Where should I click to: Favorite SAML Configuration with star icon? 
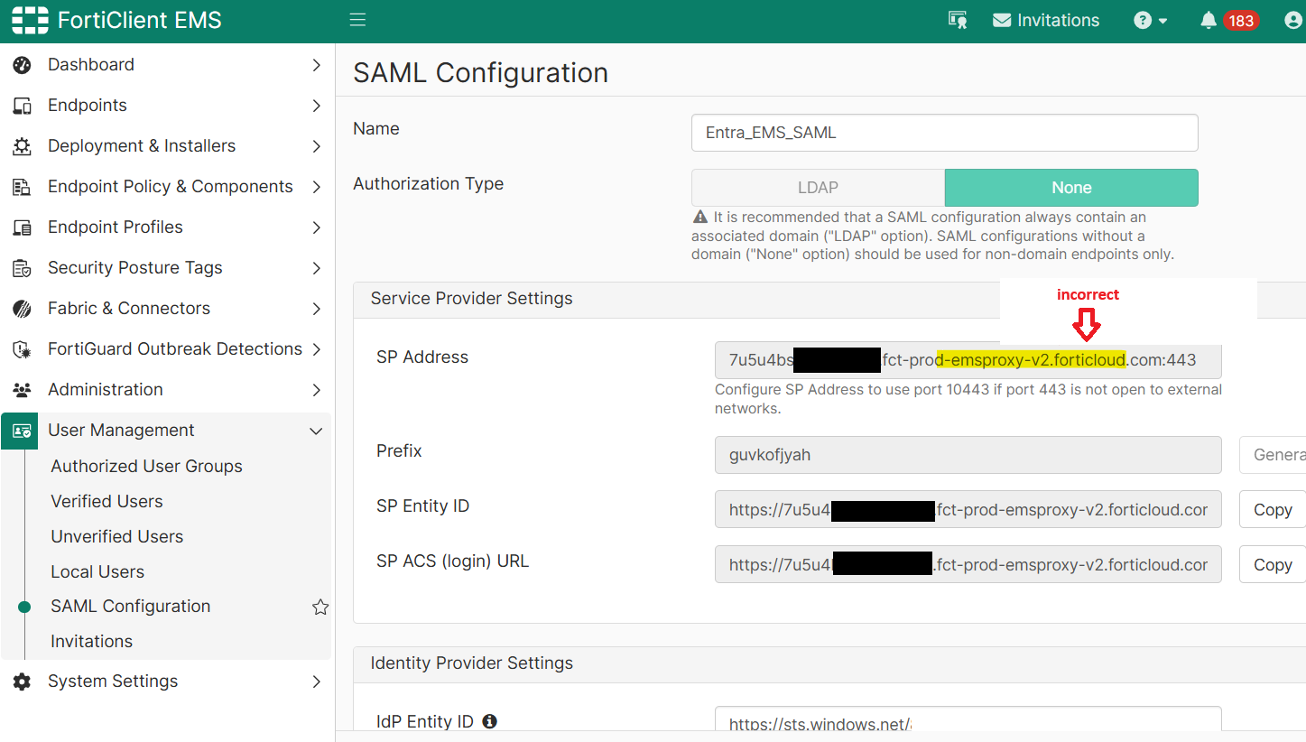click(x=320, y=608)
